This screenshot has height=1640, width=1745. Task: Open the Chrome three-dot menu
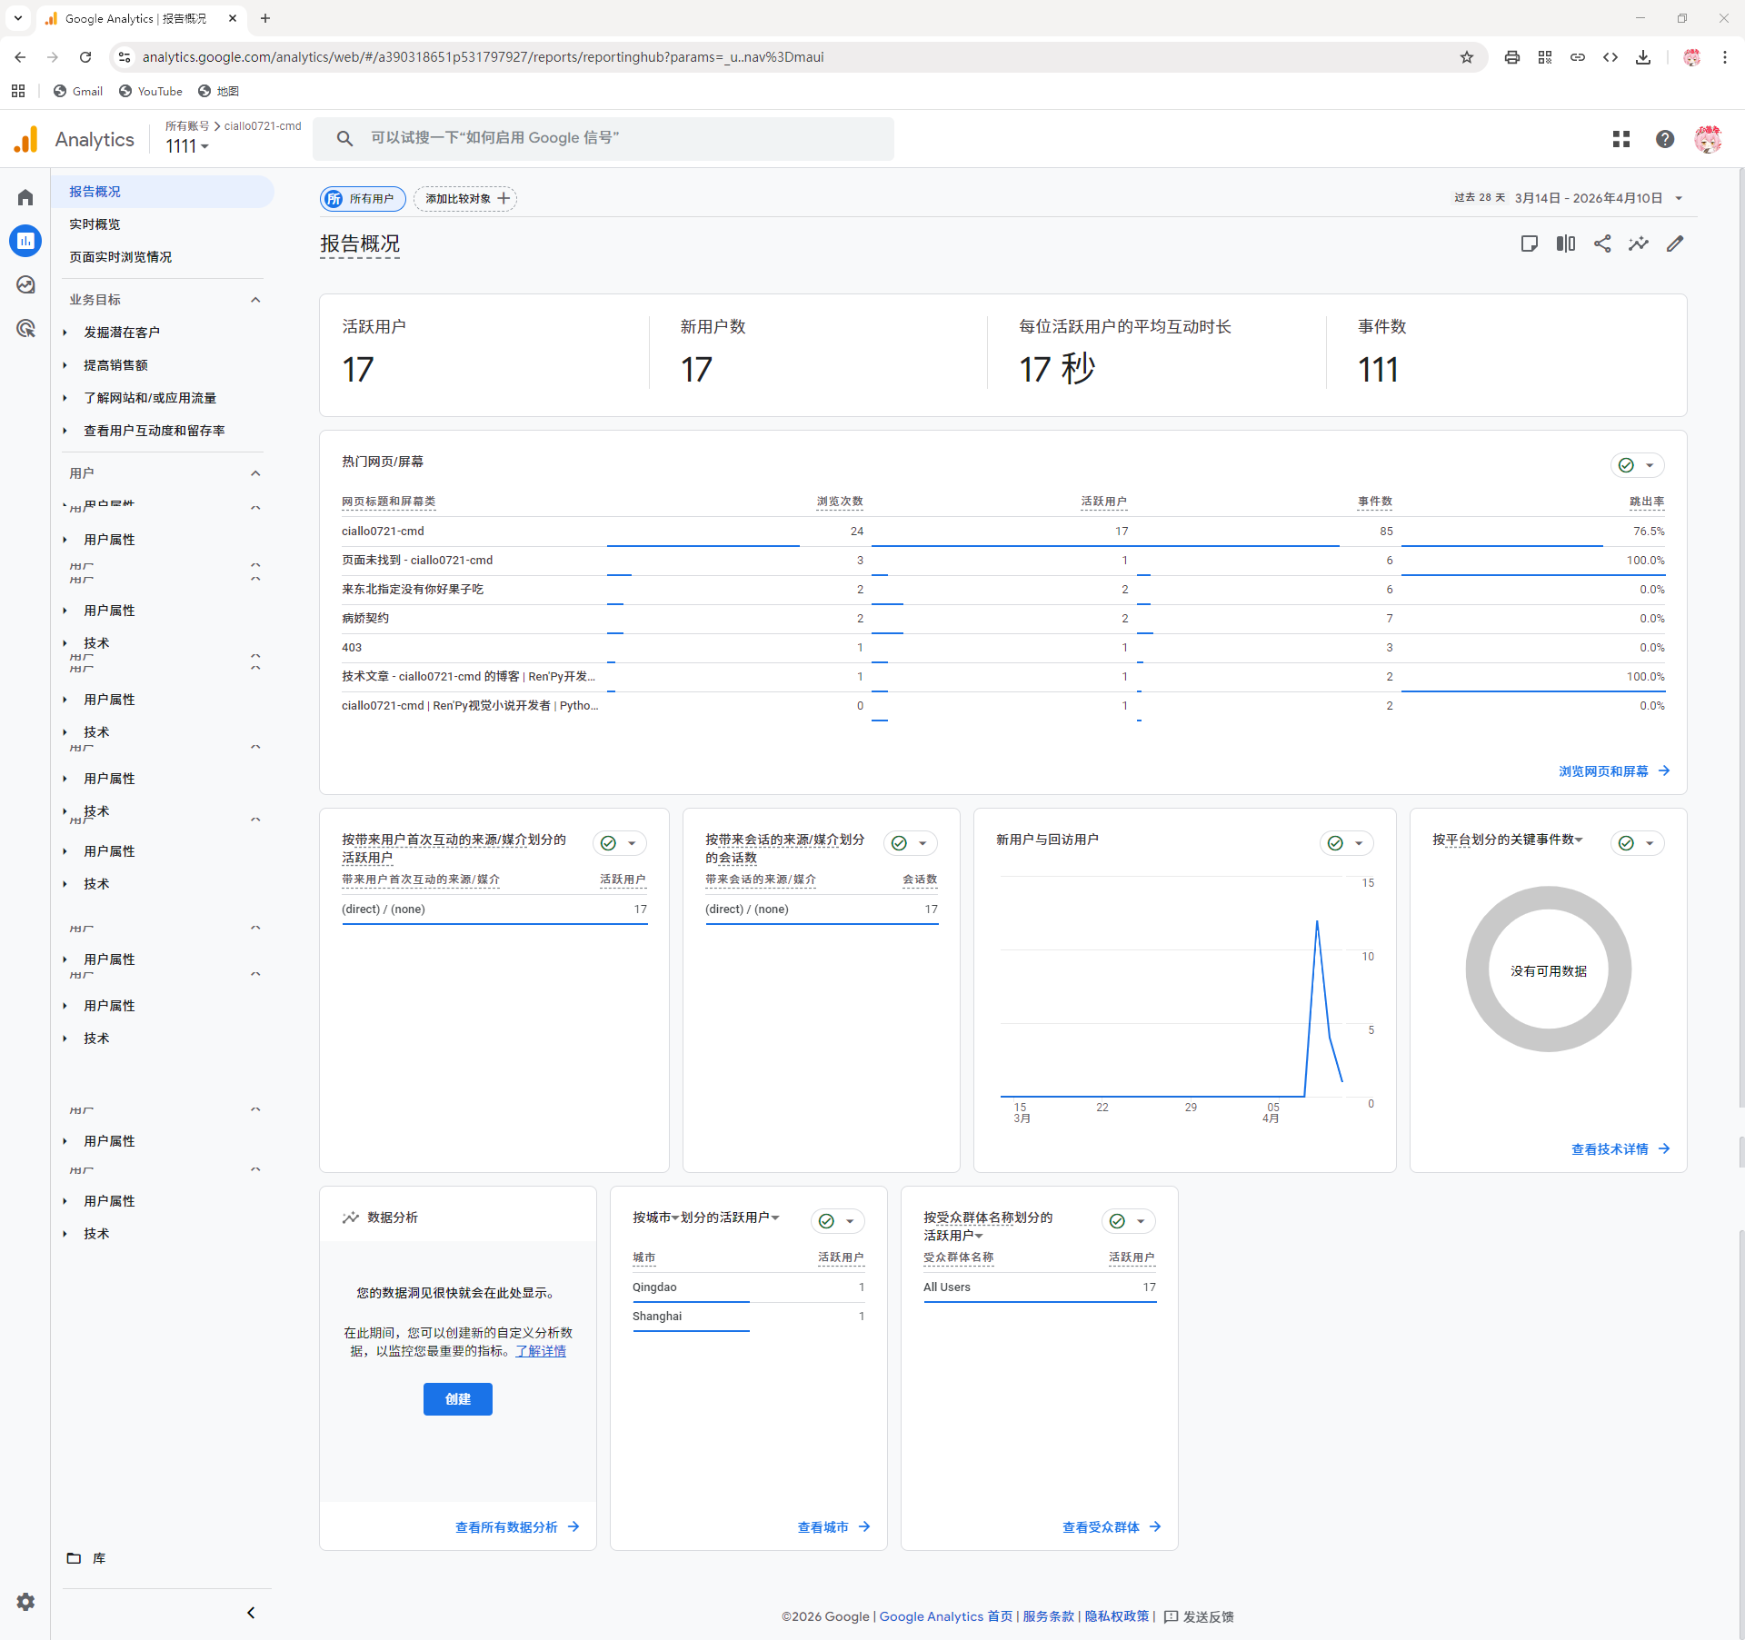click(1725, 57)
